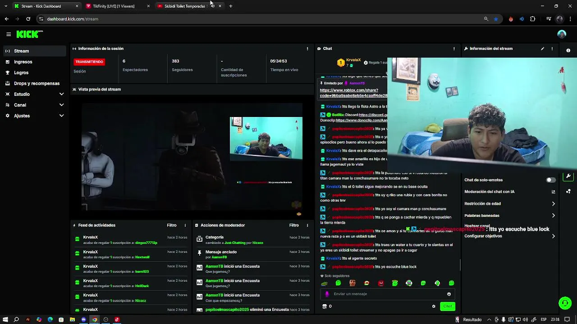Viewport: 577px width, 324px height.
Task: Click into the Enviar un mensaje field
Action: 388,294
